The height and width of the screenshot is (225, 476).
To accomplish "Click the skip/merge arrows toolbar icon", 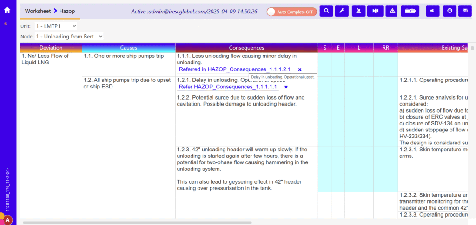I will (375, 11).
